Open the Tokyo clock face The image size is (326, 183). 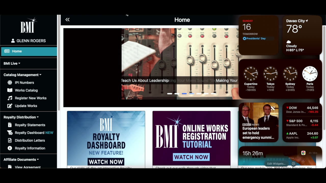270,74
